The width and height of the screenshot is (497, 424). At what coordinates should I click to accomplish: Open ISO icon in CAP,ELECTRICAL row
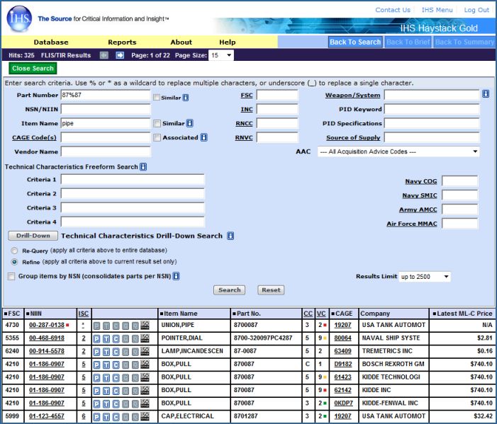[145, 416]
